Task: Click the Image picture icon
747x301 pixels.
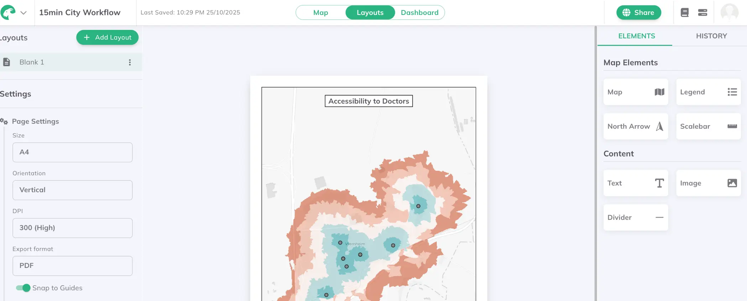Action: coord(732,183)
